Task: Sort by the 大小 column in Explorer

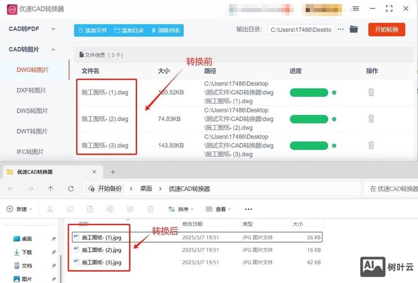Action: coord(298,224)
